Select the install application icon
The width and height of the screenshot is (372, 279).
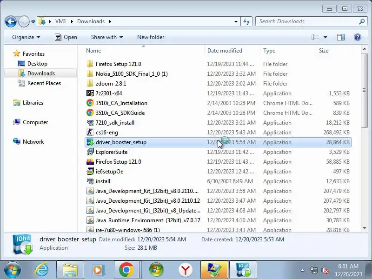(90, 181)
